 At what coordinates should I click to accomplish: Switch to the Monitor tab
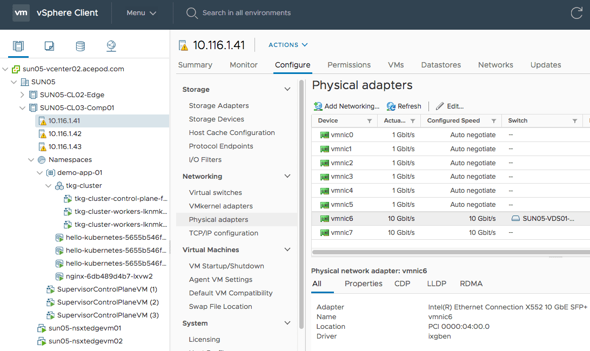click(x=243, y=65)
